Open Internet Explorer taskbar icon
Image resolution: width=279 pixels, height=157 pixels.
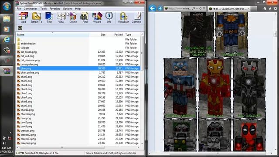(x=7, y=39)
